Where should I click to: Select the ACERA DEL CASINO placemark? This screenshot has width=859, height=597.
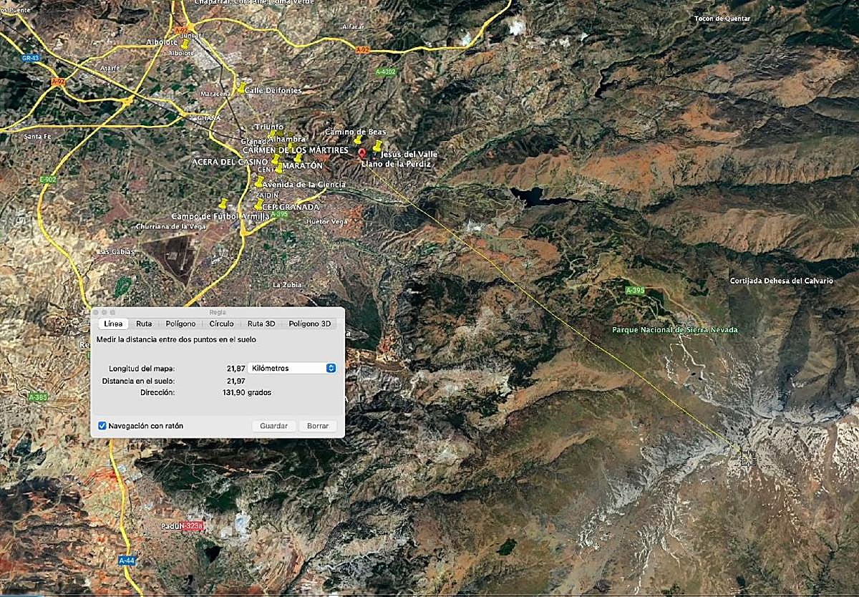pos(279,169)
